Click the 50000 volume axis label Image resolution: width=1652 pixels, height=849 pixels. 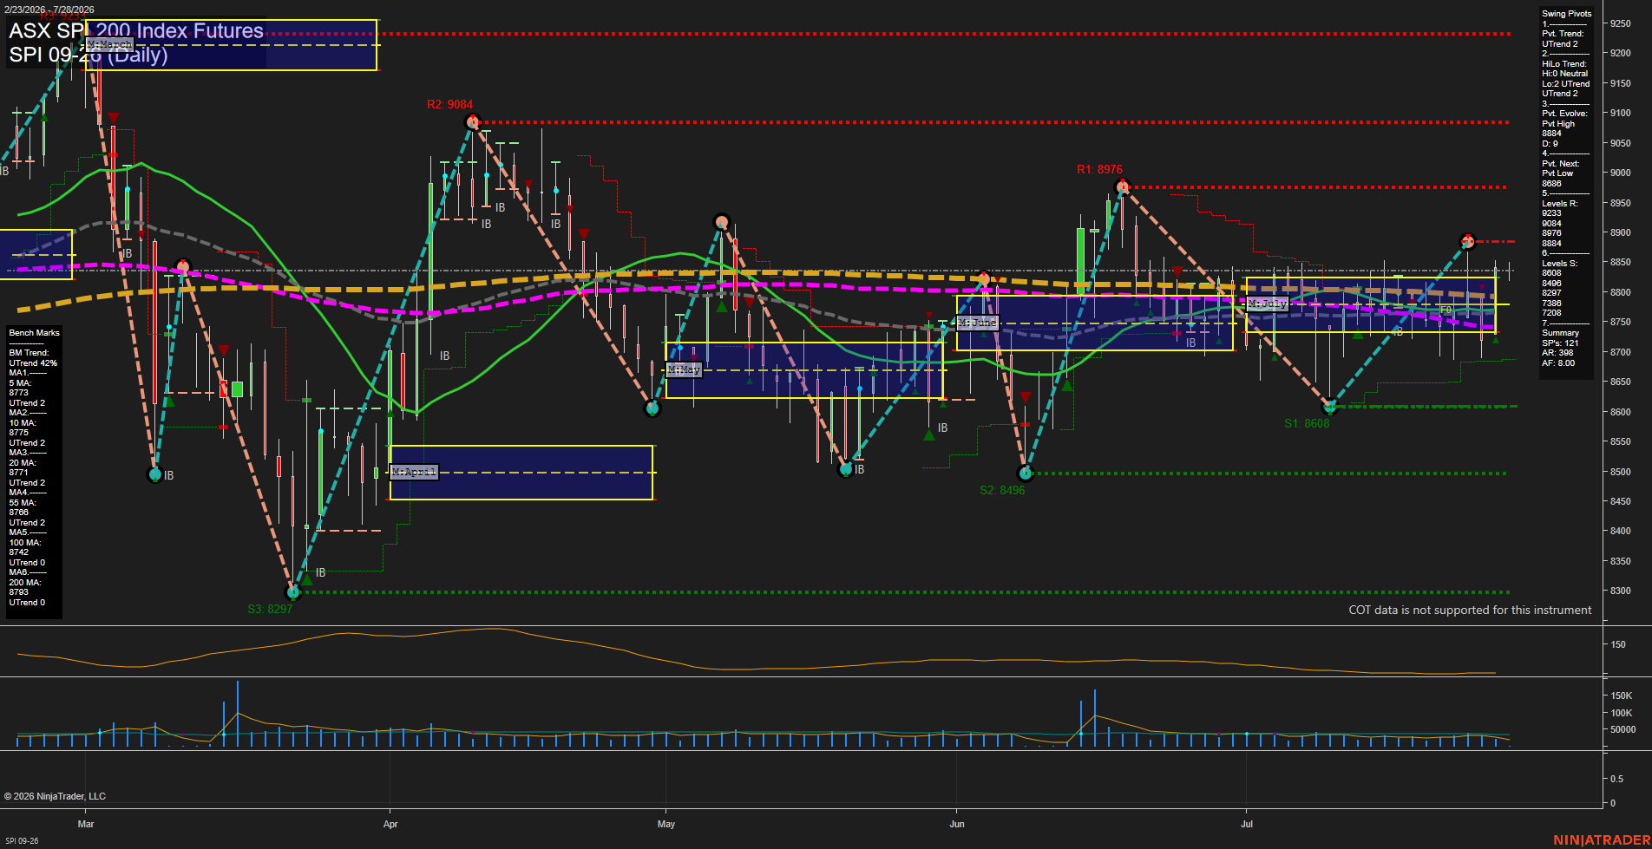tap(1622, 730)
